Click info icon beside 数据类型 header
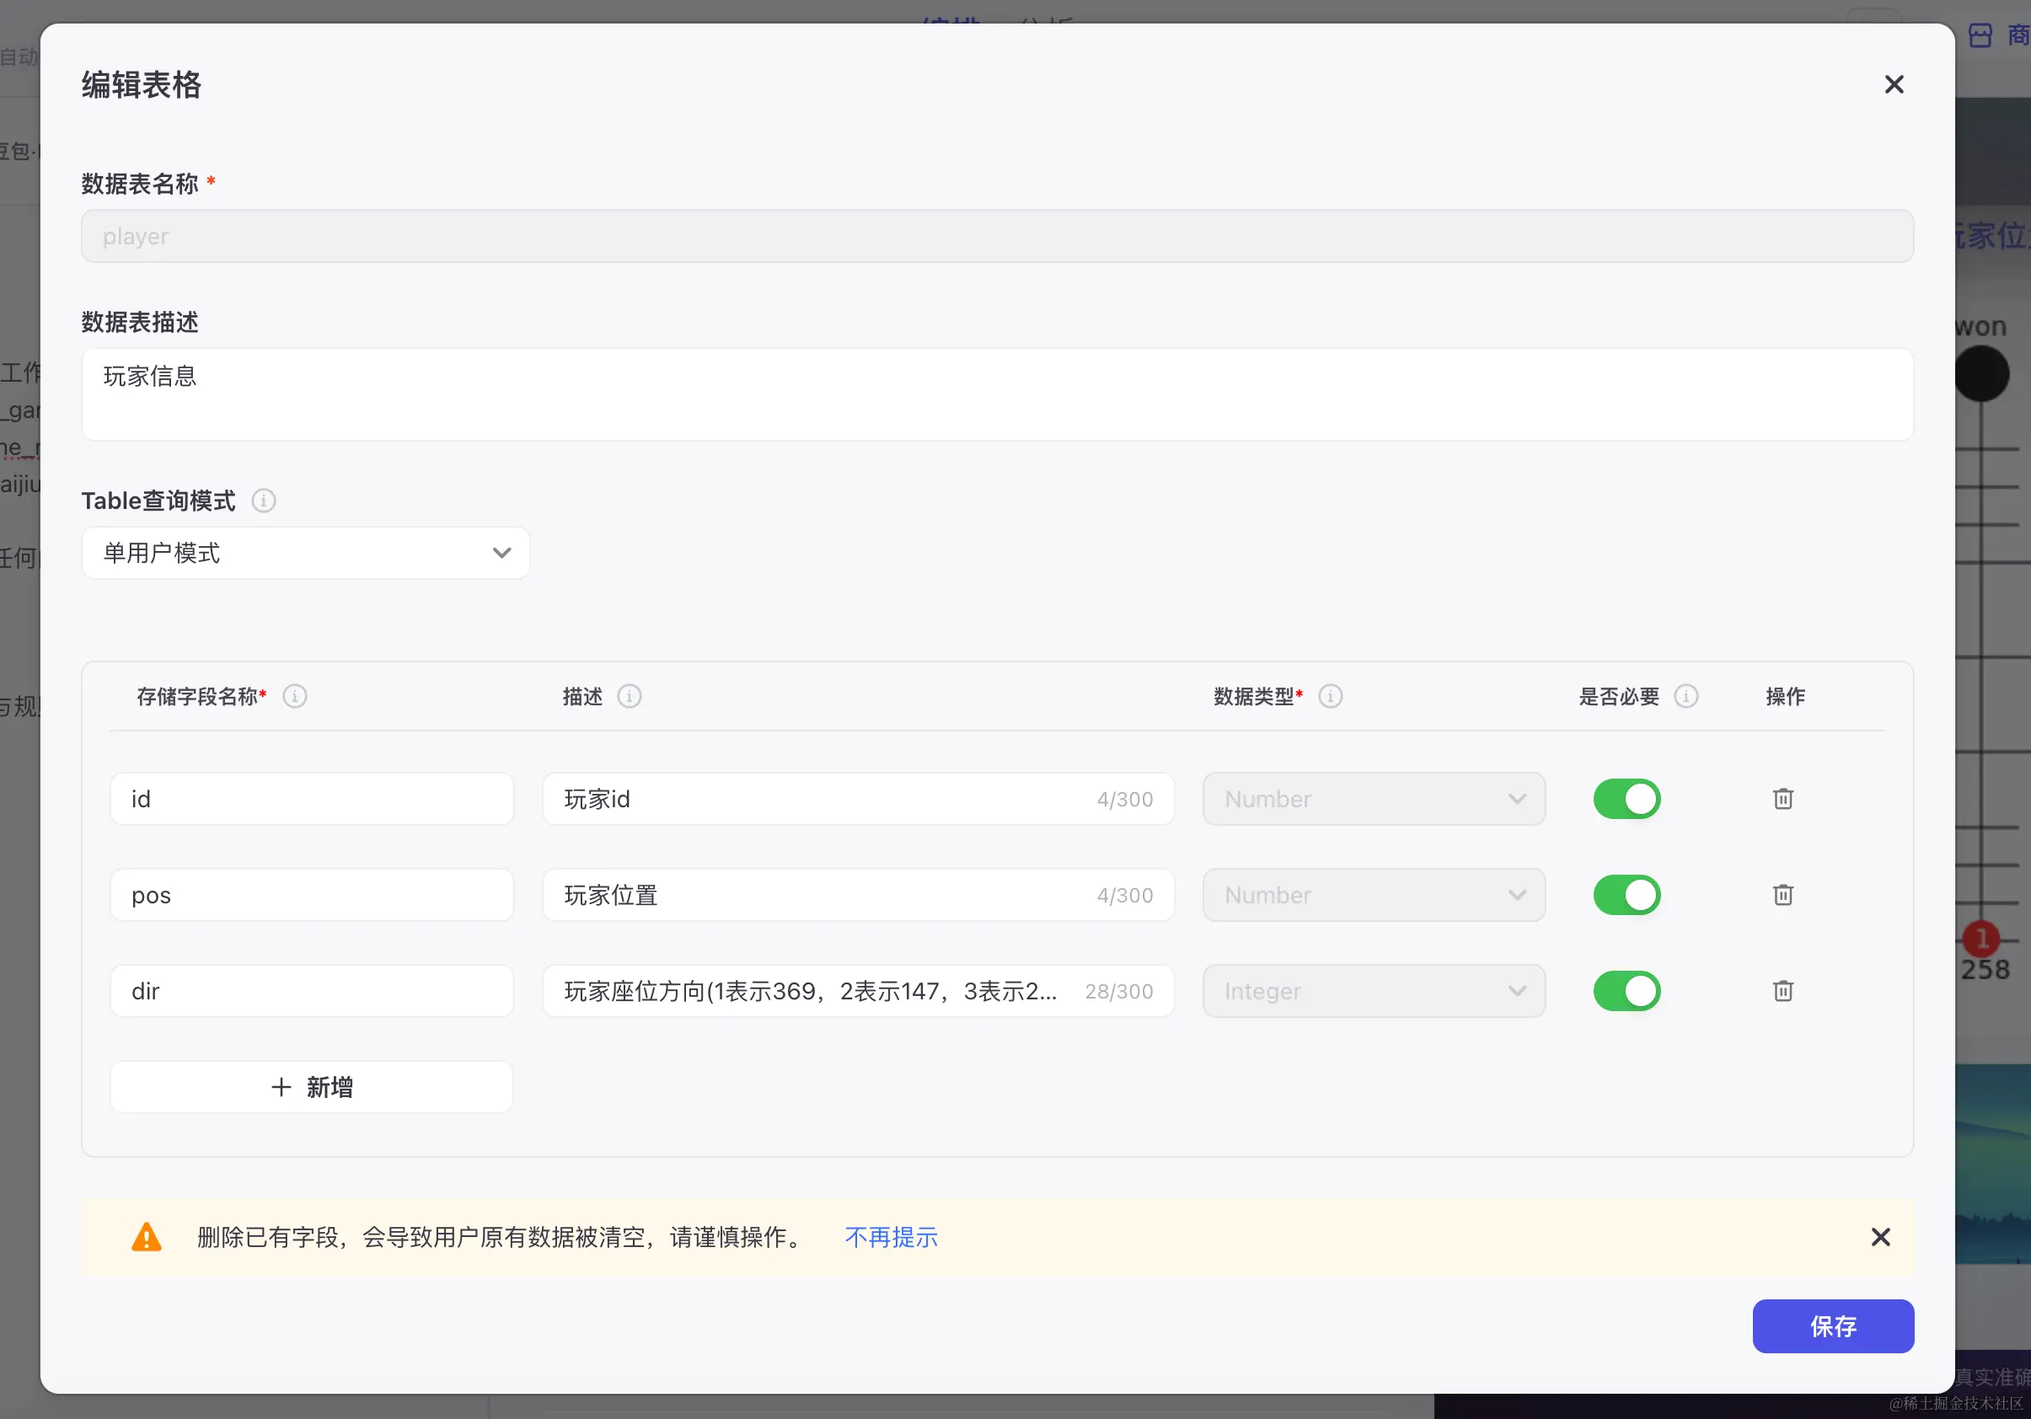This screenshot has height=1419, width=2031. [1330, 696]
